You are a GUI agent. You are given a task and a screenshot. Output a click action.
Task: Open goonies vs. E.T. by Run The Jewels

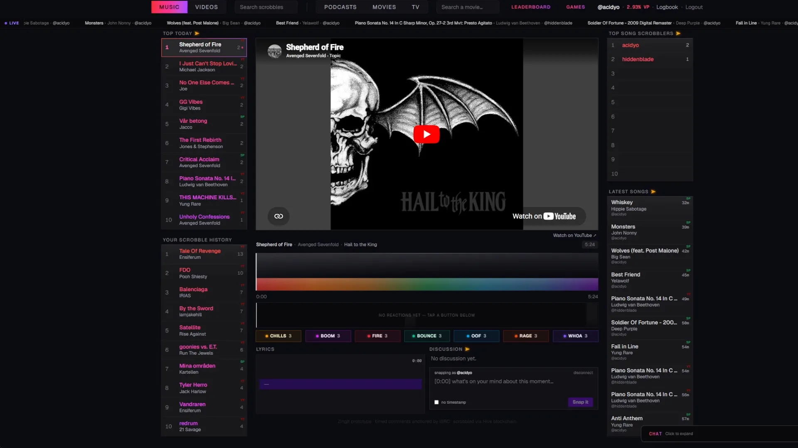[x=204, y=350]
